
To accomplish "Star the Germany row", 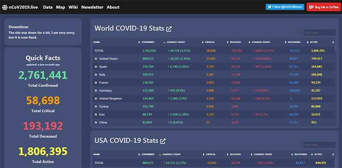I will click(96, 91).
